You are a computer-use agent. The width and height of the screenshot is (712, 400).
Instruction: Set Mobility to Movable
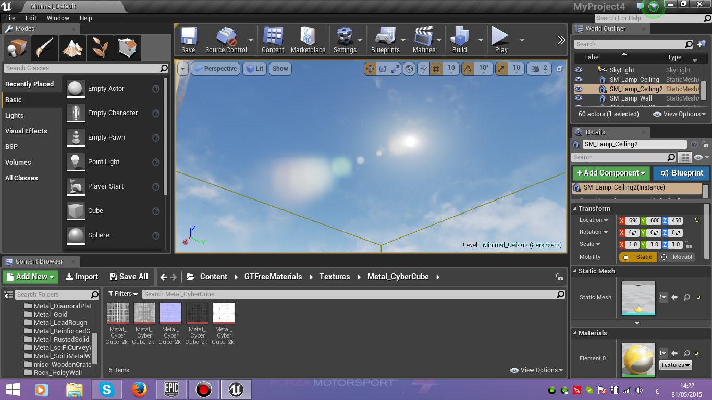677,257
